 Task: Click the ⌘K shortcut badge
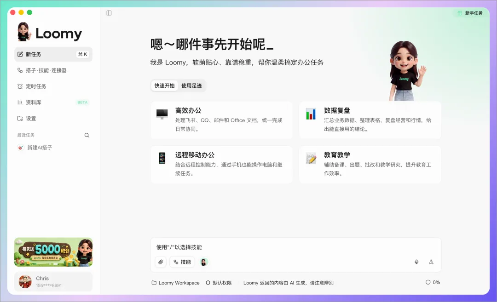click(x=83, y=54)
